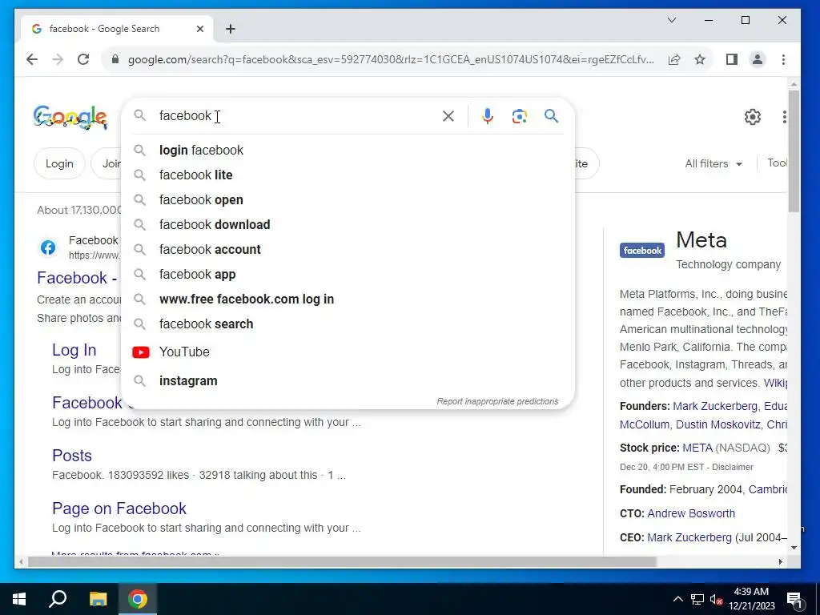820x615 pixels.
Task: Reload the page with the refresh icon
Action: coord(83,59)
